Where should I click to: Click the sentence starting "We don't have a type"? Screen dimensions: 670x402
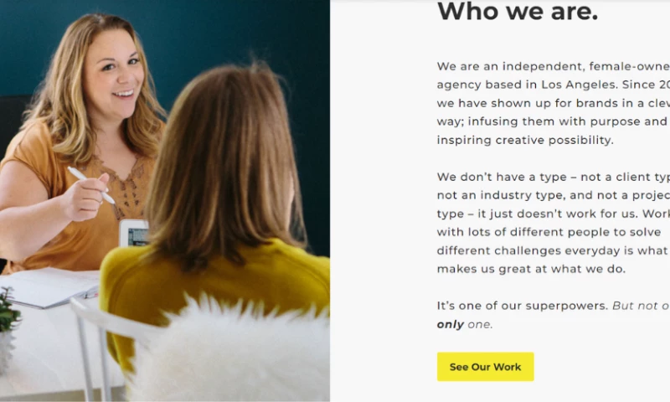tap(553, 177)
